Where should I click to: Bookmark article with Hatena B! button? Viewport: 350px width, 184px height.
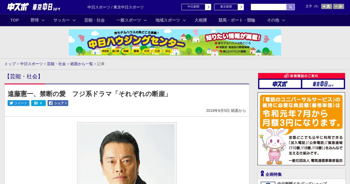[38, 103]
